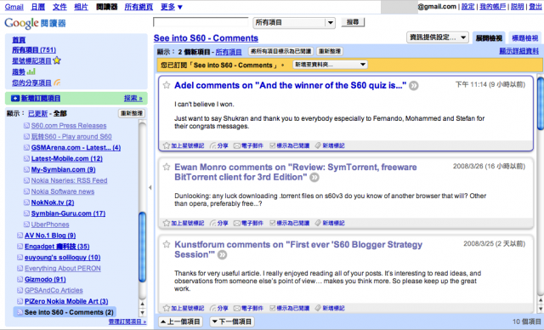This screenshot has width=544, height=330.
Task: Click sidebar 重新整理 refresh button
Action: coord(132,113)
